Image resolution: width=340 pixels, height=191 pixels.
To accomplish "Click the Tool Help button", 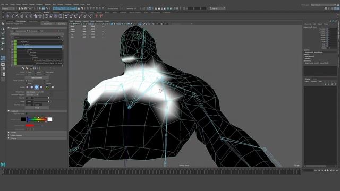I will (62, 24).
